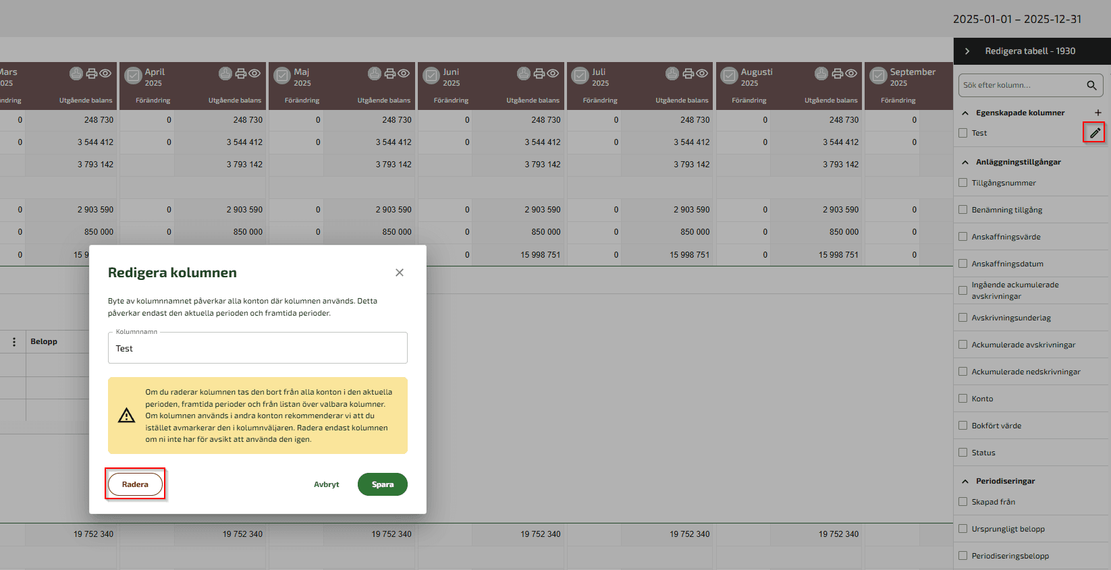Collapse the Redigera tabell side panel
1111x570 pixels.
pyautogui.click(x=967, y=51)
